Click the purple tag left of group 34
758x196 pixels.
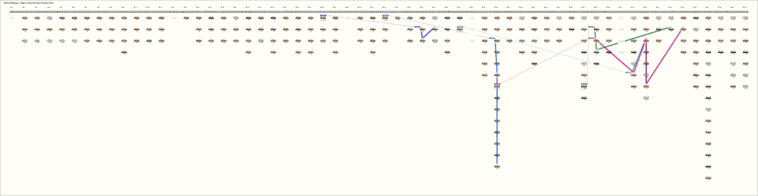[x=417, y=27]
